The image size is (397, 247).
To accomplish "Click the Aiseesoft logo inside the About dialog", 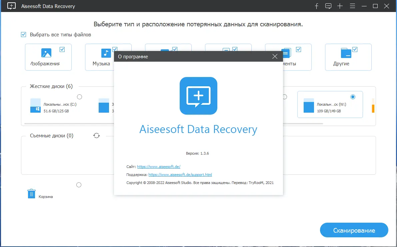I will pyautogui.click(x=198, y=96).
